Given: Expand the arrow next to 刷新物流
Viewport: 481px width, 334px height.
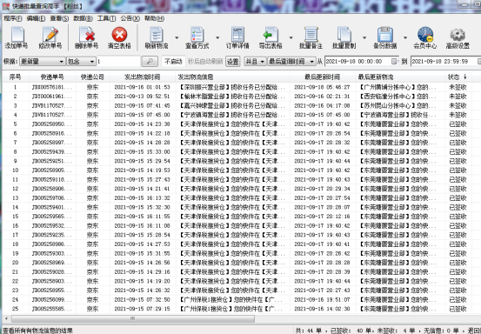Looking at the screenshot, I should pyautogui.click(x=177, y=37).
